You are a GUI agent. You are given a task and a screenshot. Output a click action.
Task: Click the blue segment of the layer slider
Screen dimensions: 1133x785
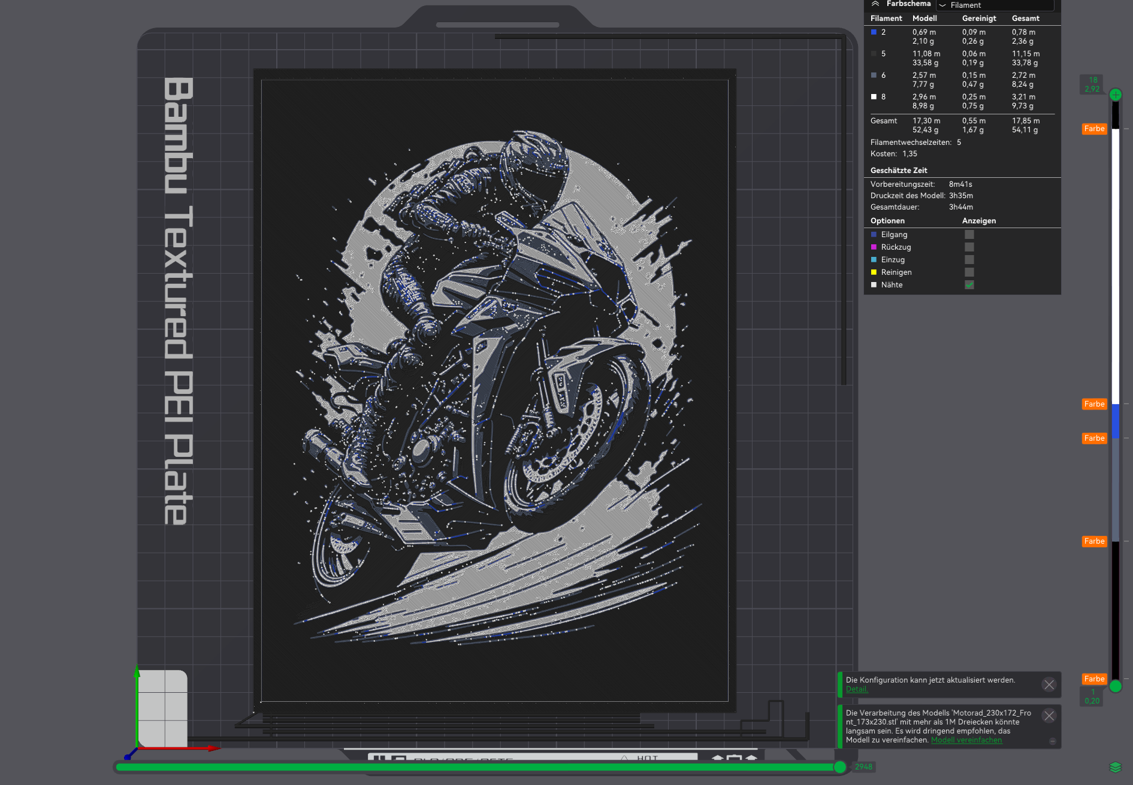(1116, 422)
